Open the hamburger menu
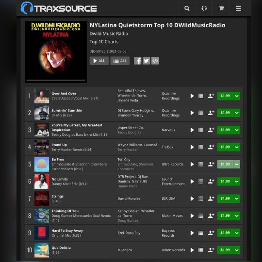Viewport: 262px width, 262px height. [238, 8]
